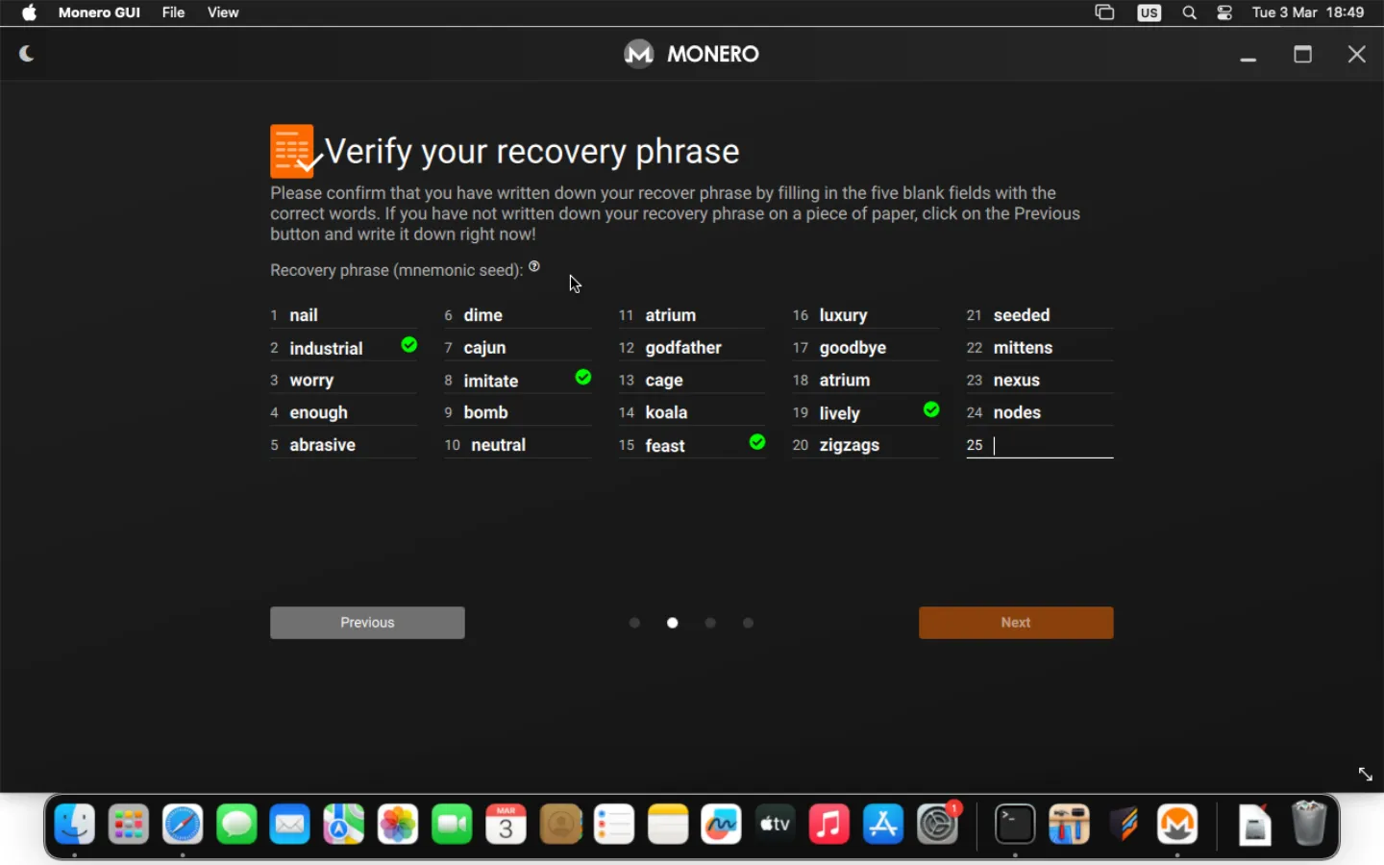
Task: Click seed word 'mittens'
Action: 1023,348
